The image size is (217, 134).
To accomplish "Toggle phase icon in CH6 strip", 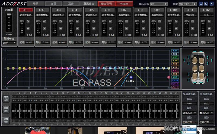I will [110, 21].
